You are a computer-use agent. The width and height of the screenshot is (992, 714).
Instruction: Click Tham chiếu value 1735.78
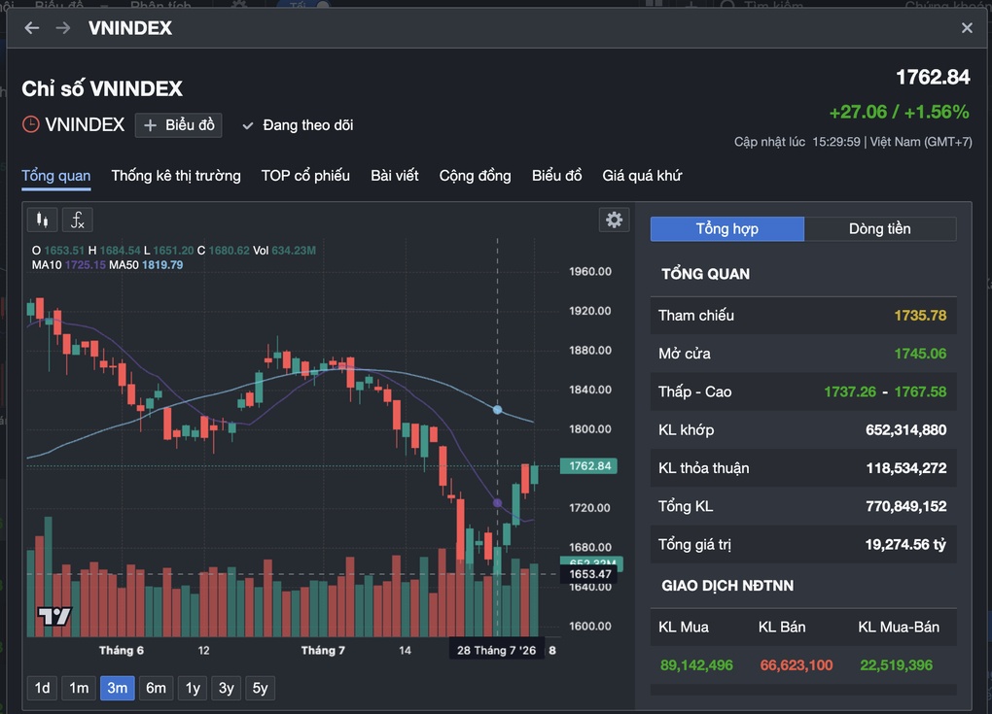point(920,316)
